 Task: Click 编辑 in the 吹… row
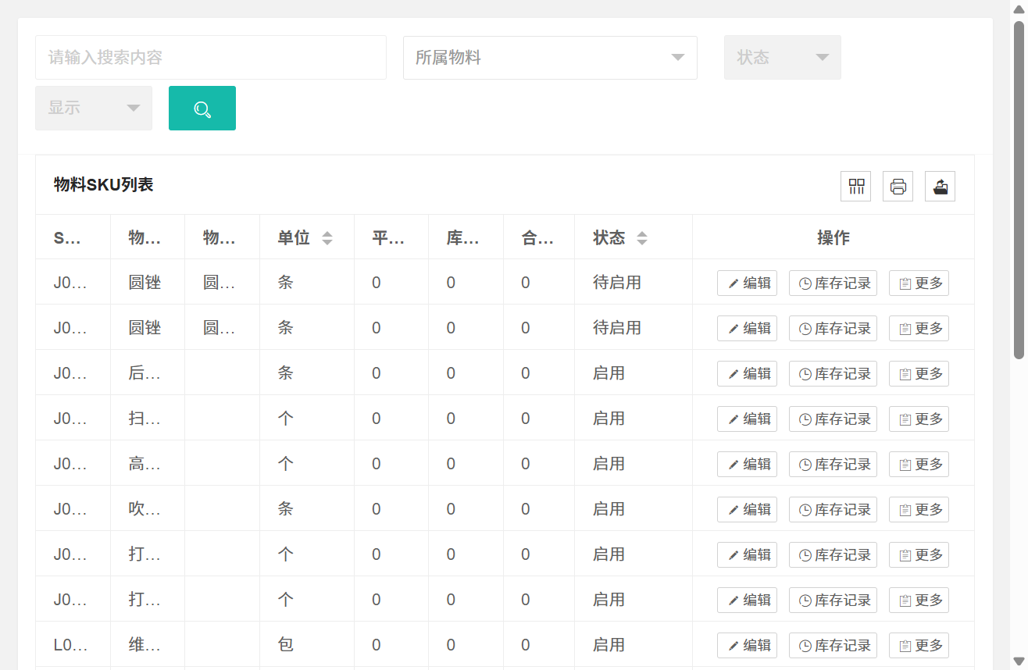[747, 509]
